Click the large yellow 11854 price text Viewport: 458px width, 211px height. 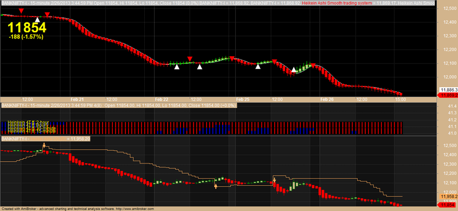[x=27, y=28]
